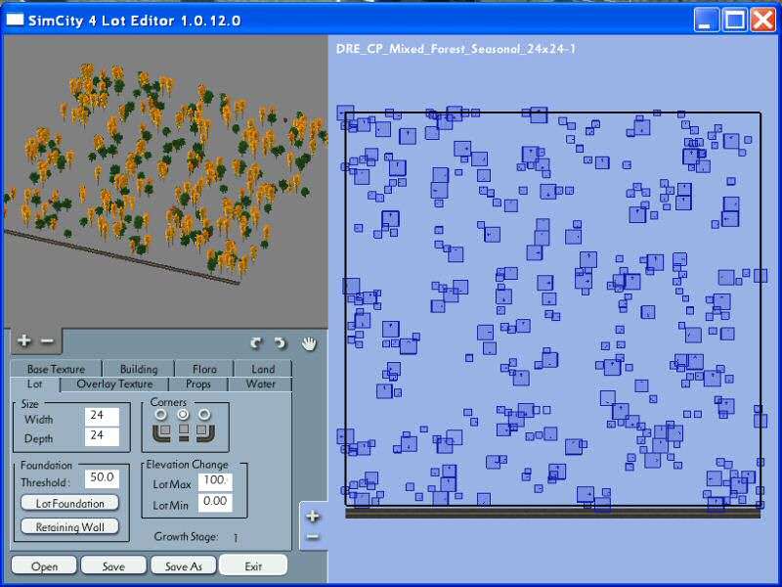Zoom in the 3D preview with its plus icon
This screenshot has width=782, height=587.
pyautogui.click(x=23, y=340)
